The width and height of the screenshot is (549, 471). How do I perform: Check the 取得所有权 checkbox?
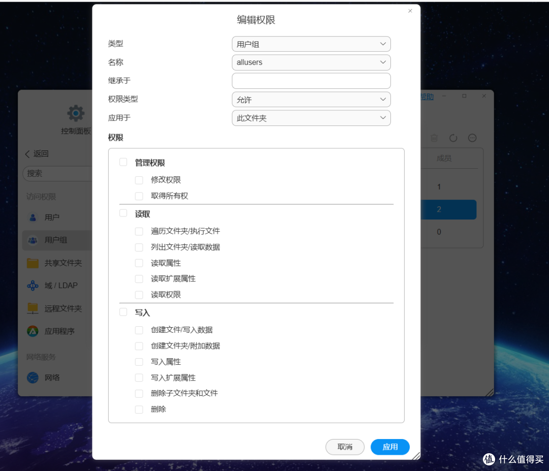pos(139,196)
